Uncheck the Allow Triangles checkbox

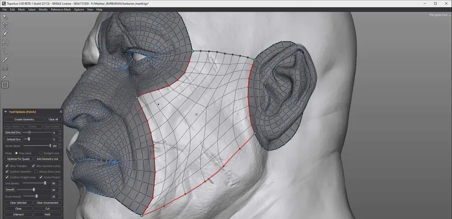[7, 166]
